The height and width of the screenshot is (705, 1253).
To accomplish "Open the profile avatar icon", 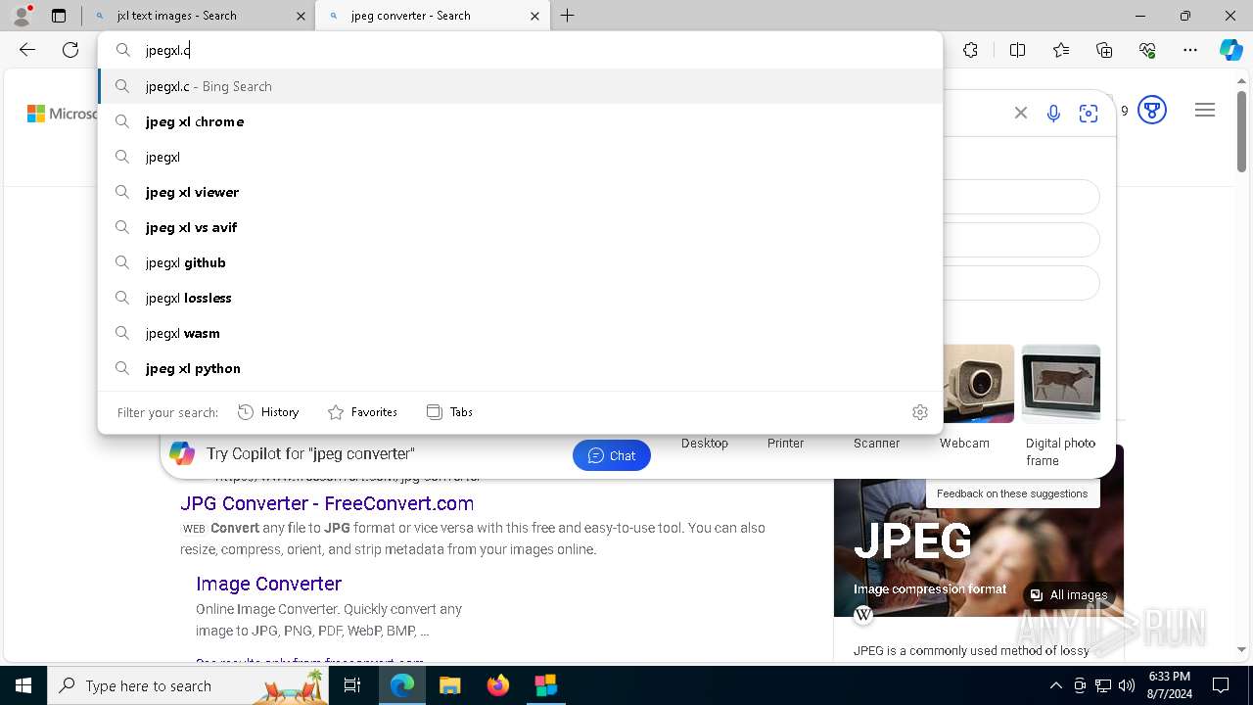I will pyautogui.click(x=22, y=15).
